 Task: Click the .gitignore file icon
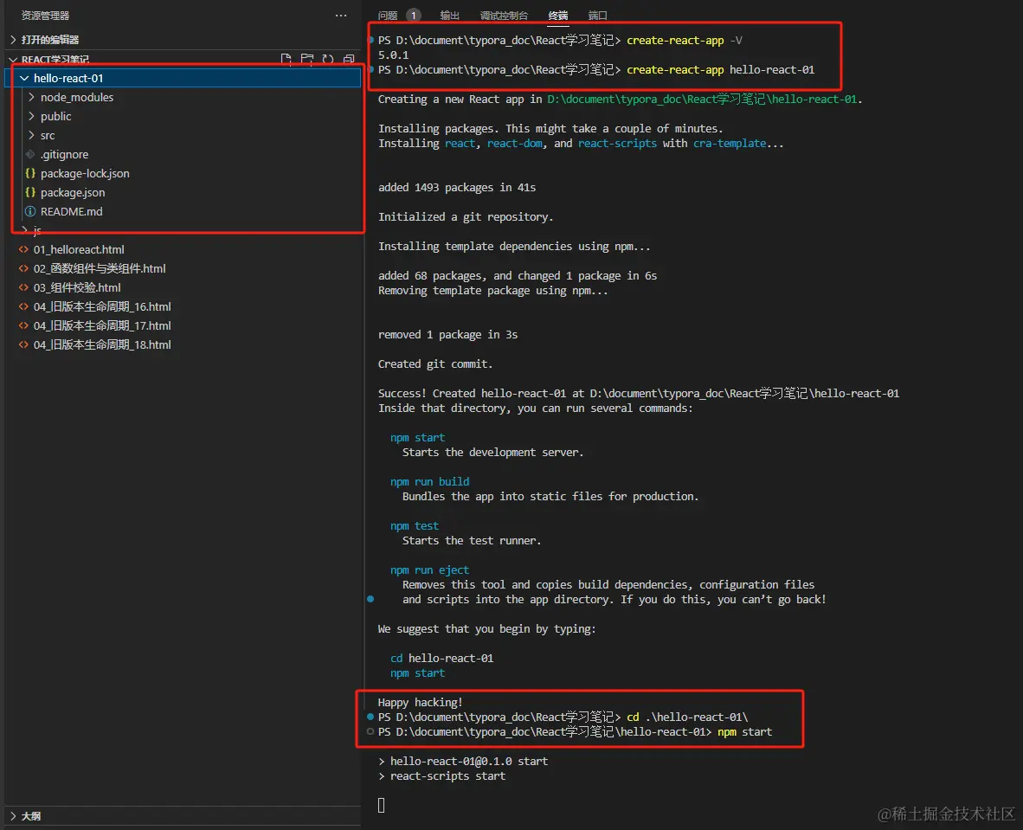[x=30, y=155]
